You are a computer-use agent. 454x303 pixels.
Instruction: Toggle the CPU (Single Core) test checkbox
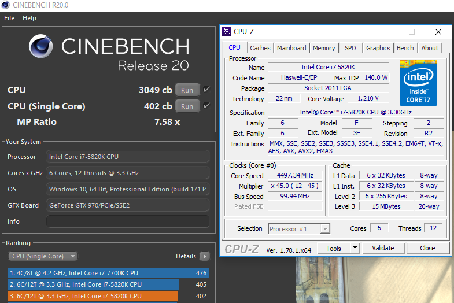(206, 106)
